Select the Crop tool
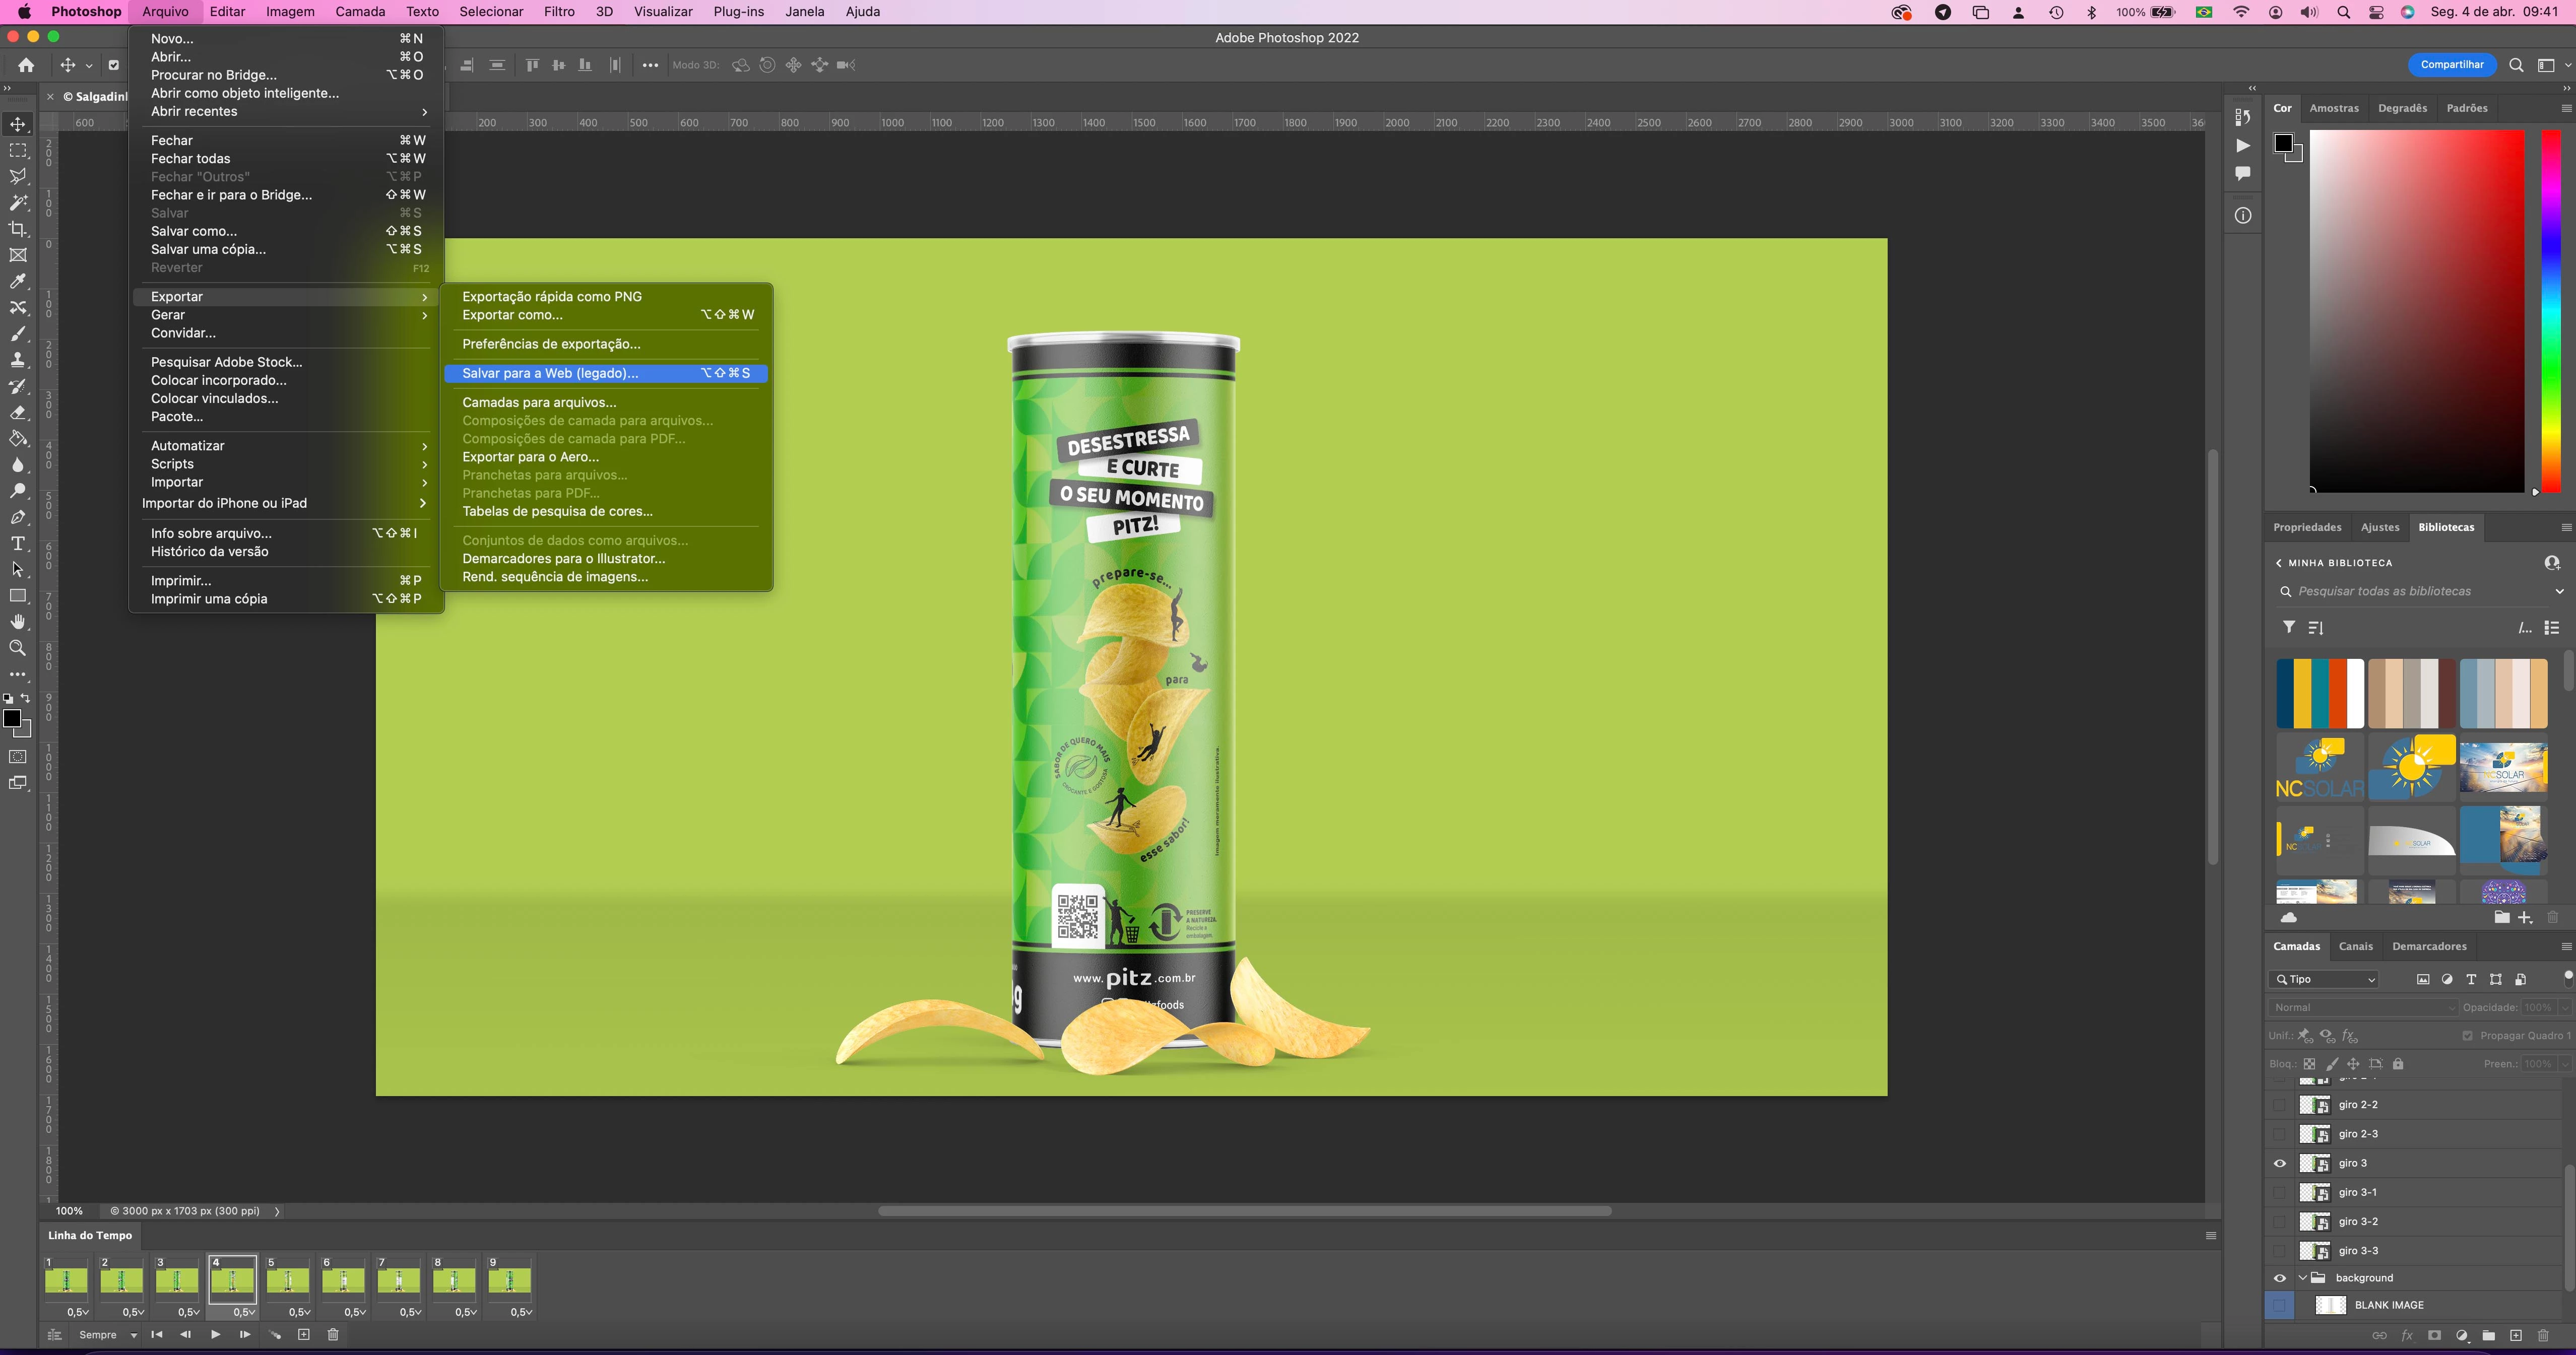Image resolution: width=2576 pixels, height=1355 pixels. [18, 229]
